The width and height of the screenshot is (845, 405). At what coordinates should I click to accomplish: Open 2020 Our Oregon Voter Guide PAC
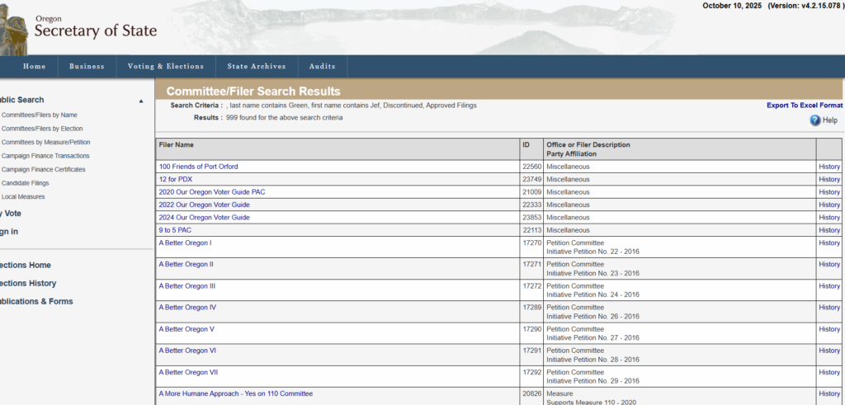212,192
